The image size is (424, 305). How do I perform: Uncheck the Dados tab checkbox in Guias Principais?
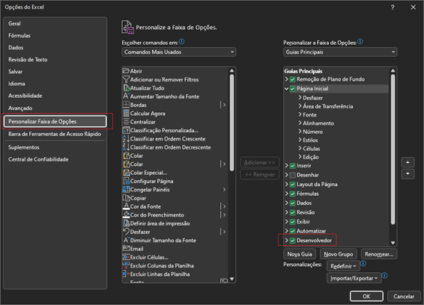(x=292, y=203)
